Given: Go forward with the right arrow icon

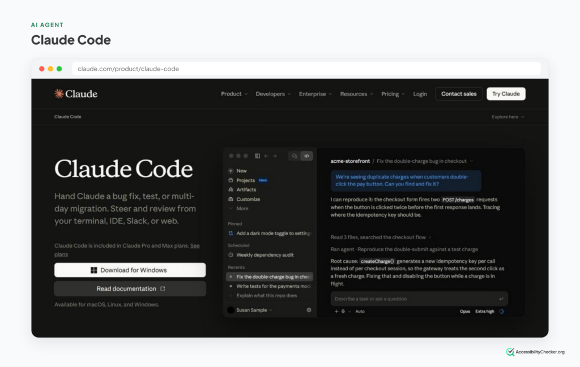Looking at the screenshot, I should (x=275, y=156).
